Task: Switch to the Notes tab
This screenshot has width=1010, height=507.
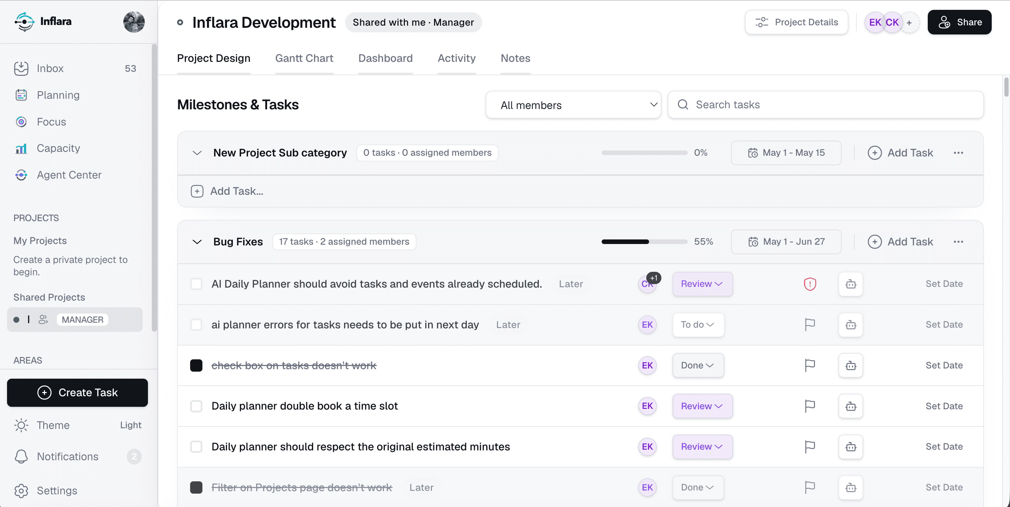Action: pyautogui.click(x=515, y=58)
